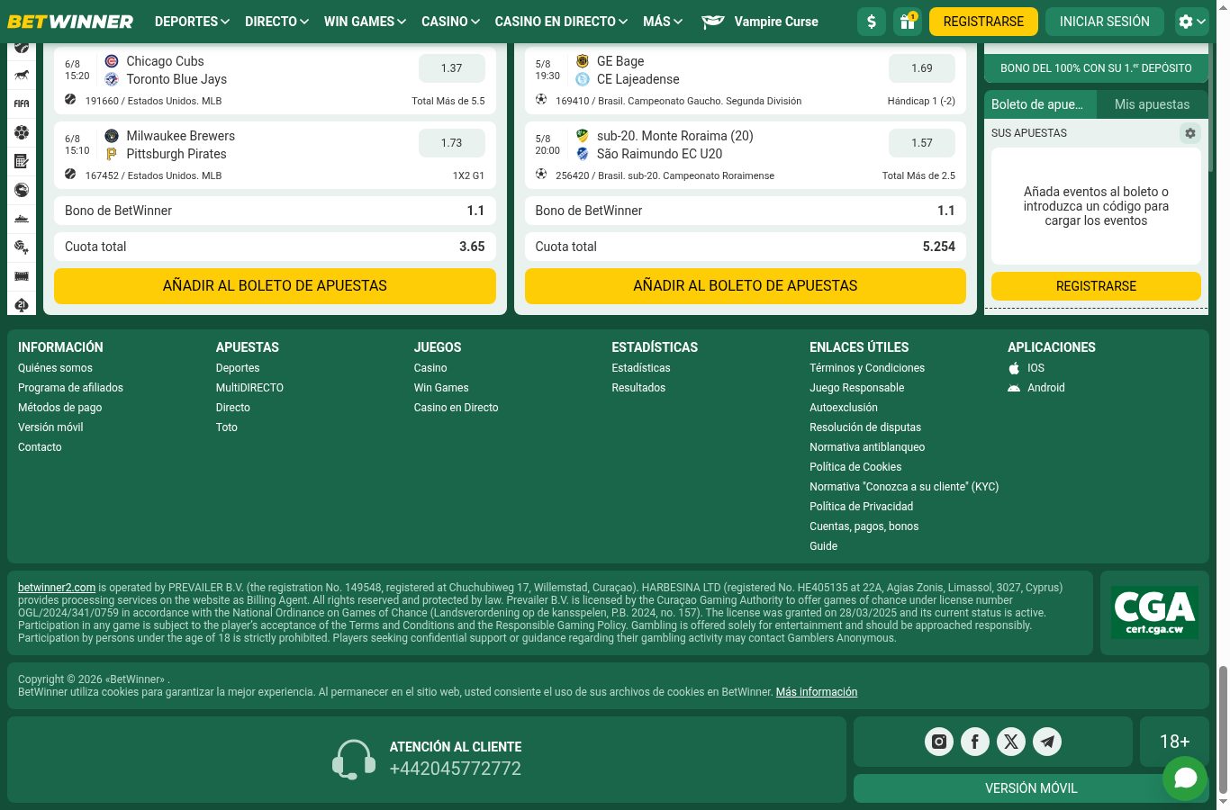Open the Telegram channel icon

coord(1047,742)
